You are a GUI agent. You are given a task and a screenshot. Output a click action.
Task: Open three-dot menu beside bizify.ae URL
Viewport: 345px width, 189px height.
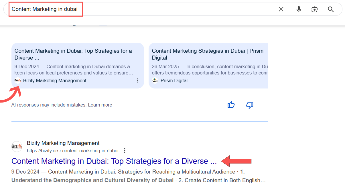(125, 151)
